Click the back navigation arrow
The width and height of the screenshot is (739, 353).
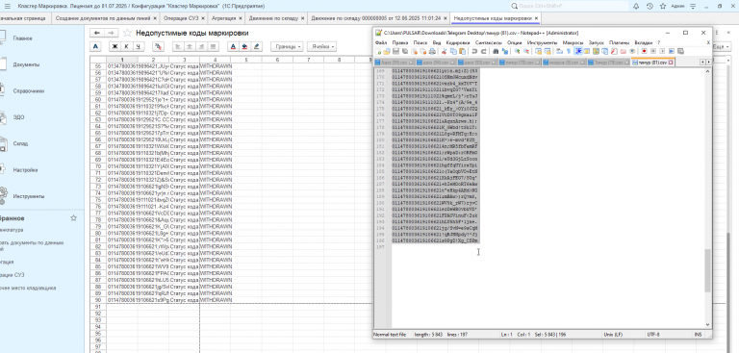(x=97, y=33)
